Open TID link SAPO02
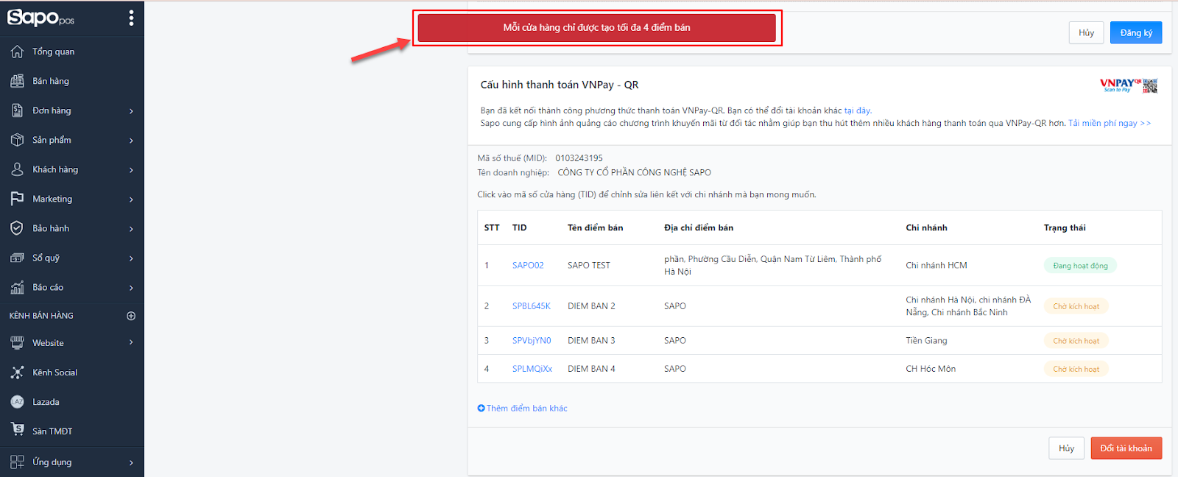This screenshot has width=1178, height=477. (528, 265)
